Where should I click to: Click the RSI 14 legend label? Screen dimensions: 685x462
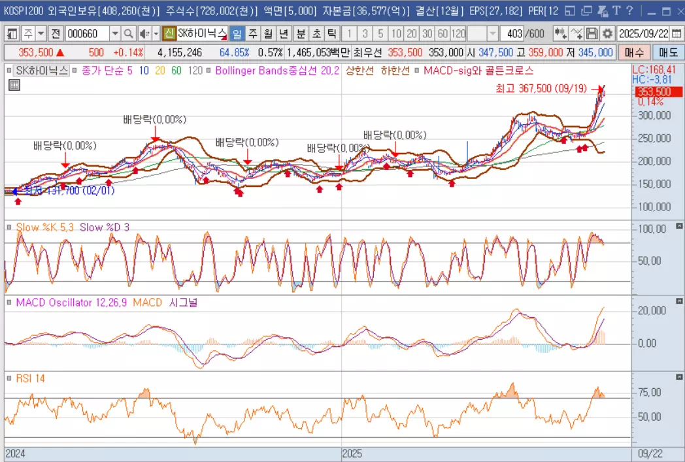click(30, 378)
